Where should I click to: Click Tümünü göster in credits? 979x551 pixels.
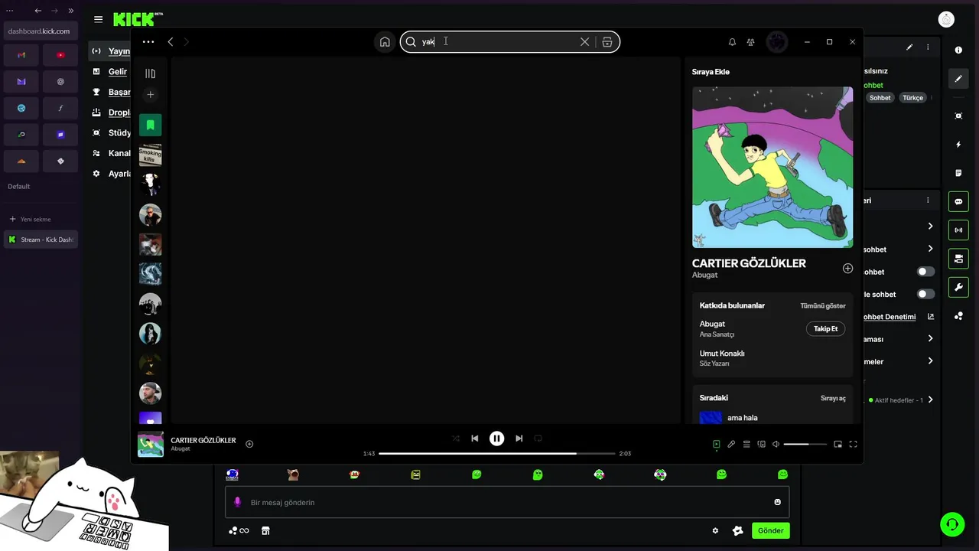click(822, 306)
